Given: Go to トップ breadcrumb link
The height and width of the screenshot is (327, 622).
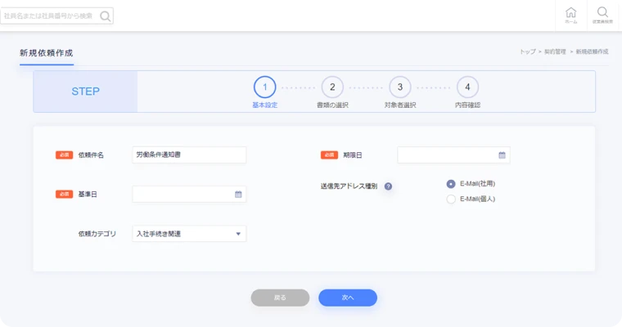Looking at the screenshot, I should pyautogui.click(x=528, y=52).
